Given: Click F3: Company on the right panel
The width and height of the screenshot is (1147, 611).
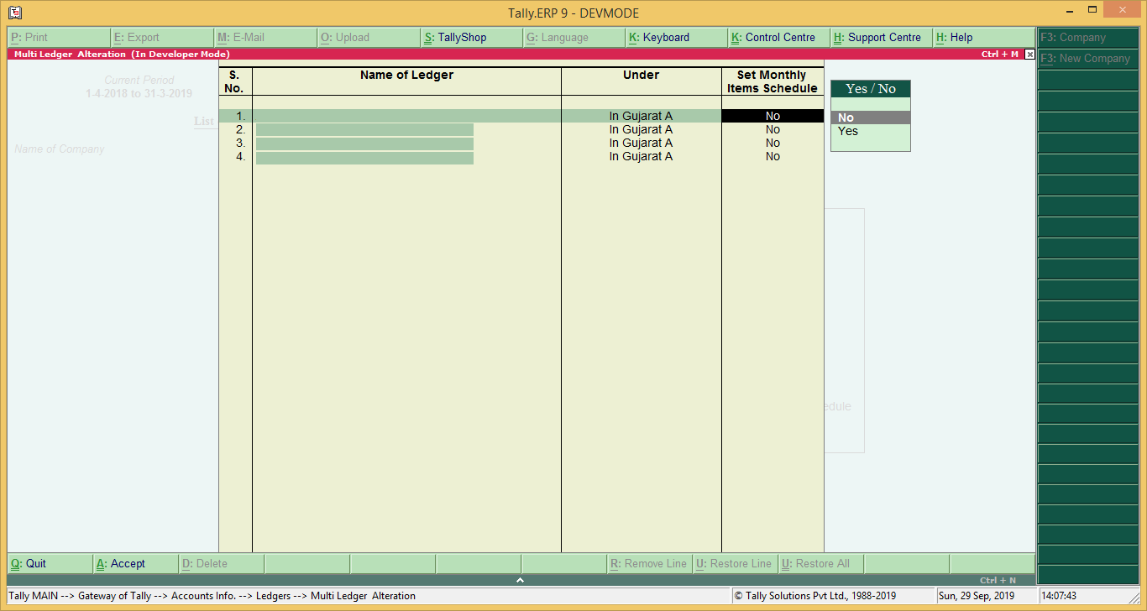Looking at the screenshot, I should [1087, 37].
